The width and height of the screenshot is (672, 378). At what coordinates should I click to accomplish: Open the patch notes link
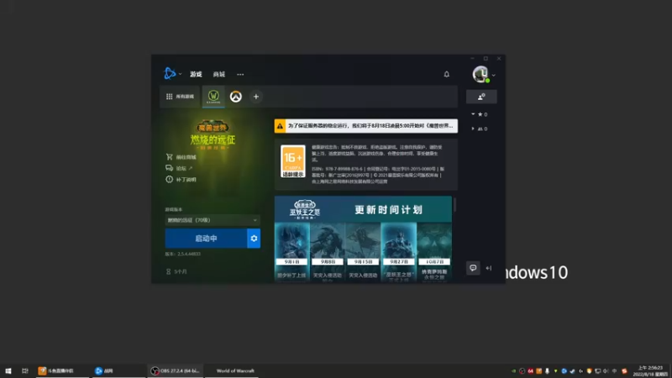point(181,179)
